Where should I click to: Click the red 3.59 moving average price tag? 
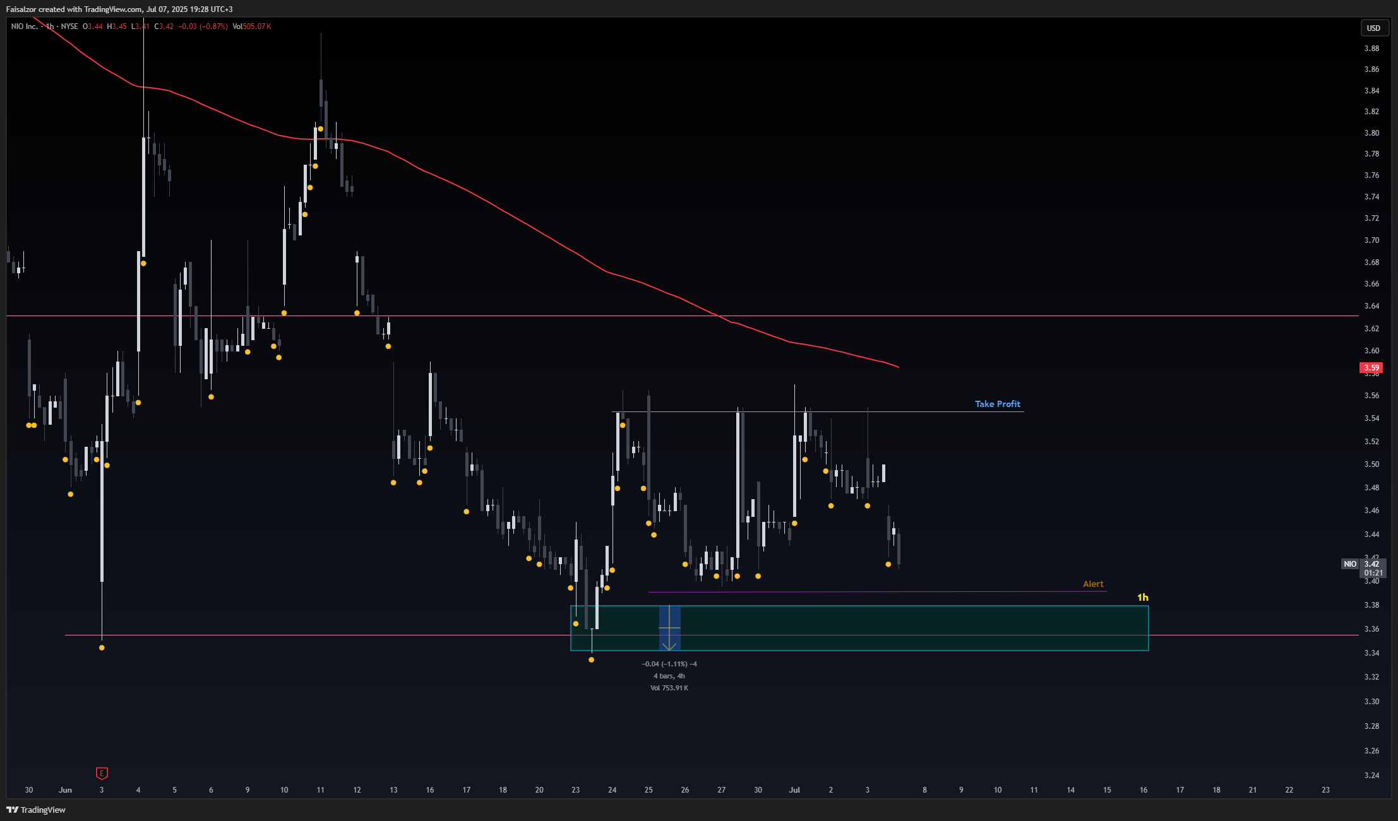(1371, 367)
